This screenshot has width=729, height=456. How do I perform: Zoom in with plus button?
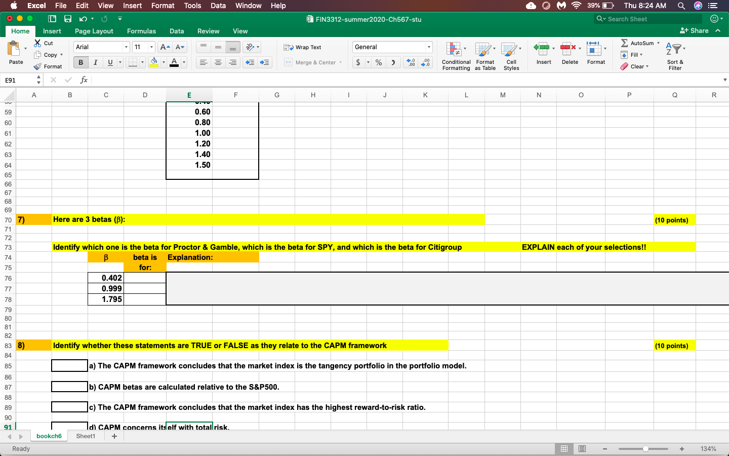[682, 449]
